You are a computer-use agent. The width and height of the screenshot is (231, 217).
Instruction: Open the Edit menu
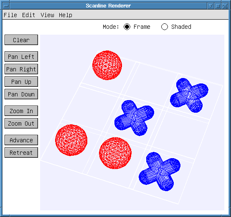point(28,15)
